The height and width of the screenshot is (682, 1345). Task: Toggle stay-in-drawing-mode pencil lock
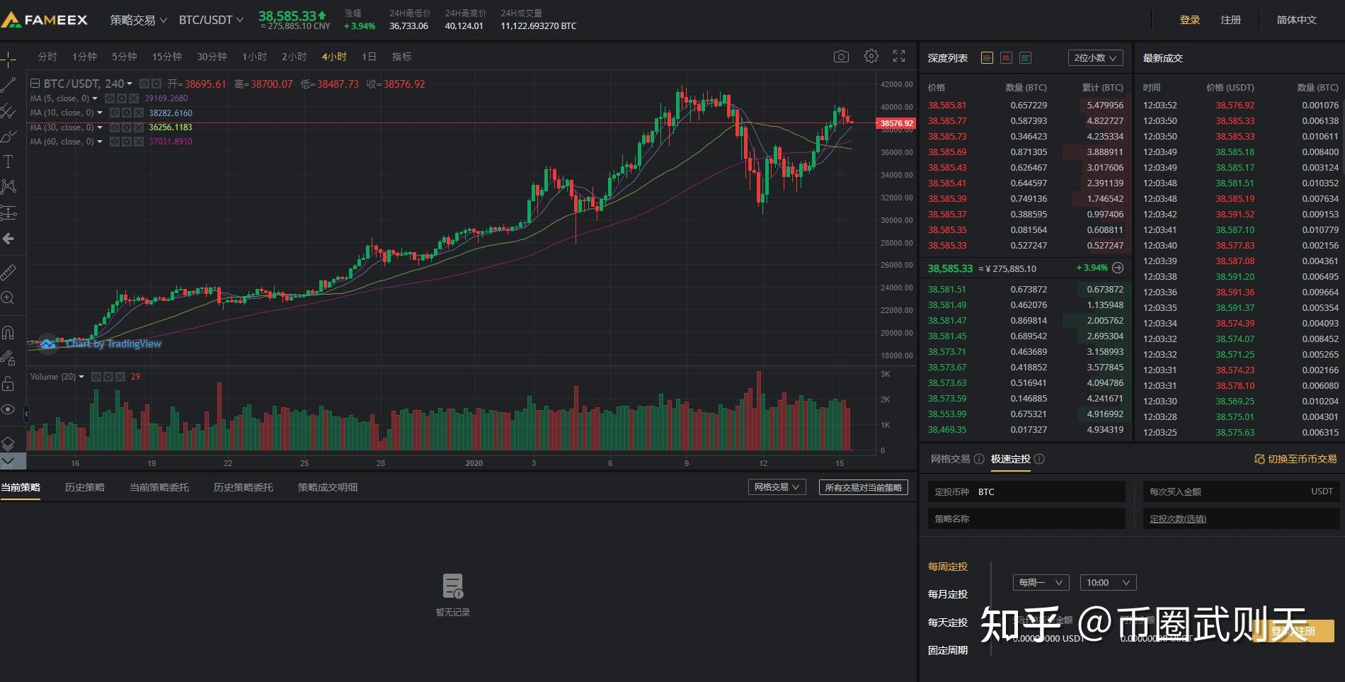pos(8,358)
